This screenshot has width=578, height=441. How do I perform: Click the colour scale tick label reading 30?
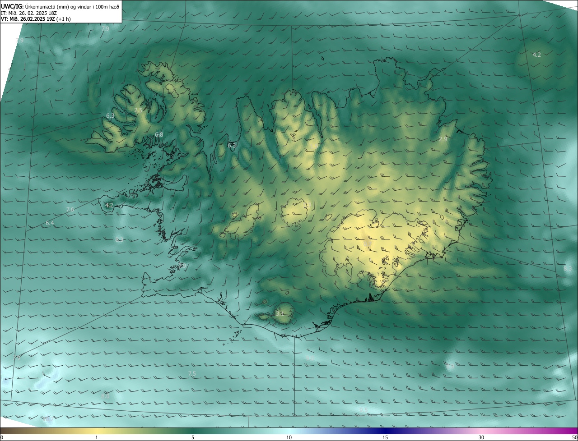[481, 437]
